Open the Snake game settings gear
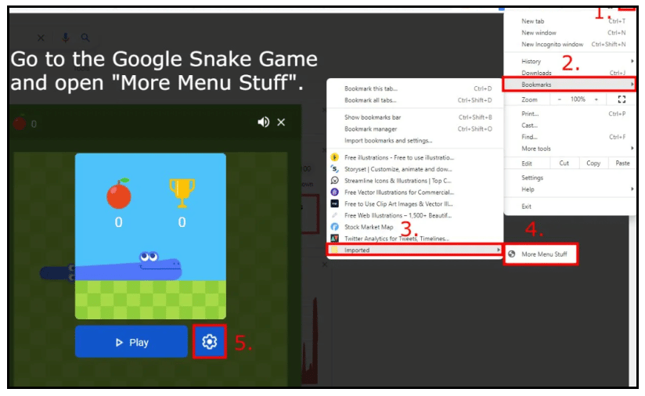 tap(209, 342)
